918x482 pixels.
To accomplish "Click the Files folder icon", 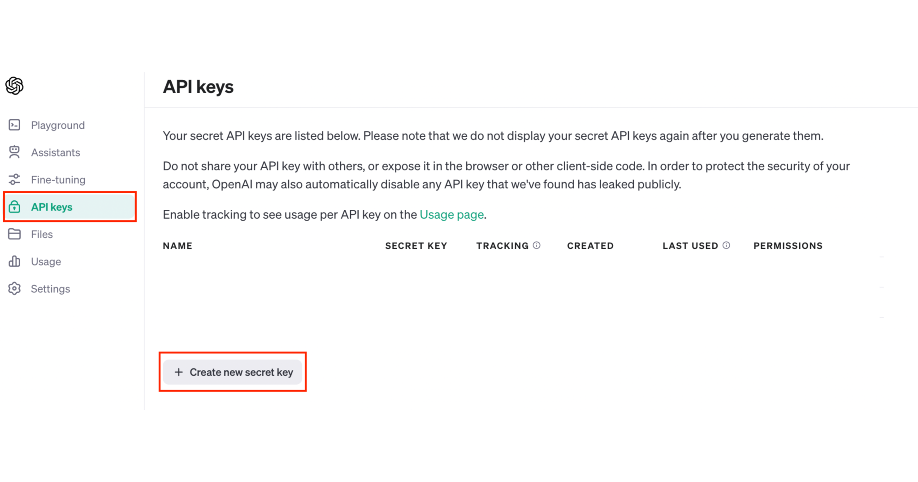I will click(14, 234).
